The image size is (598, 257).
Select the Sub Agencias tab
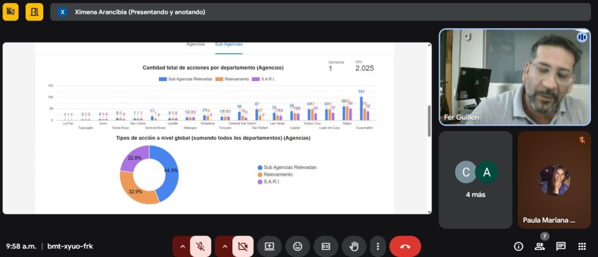(228, 44)
